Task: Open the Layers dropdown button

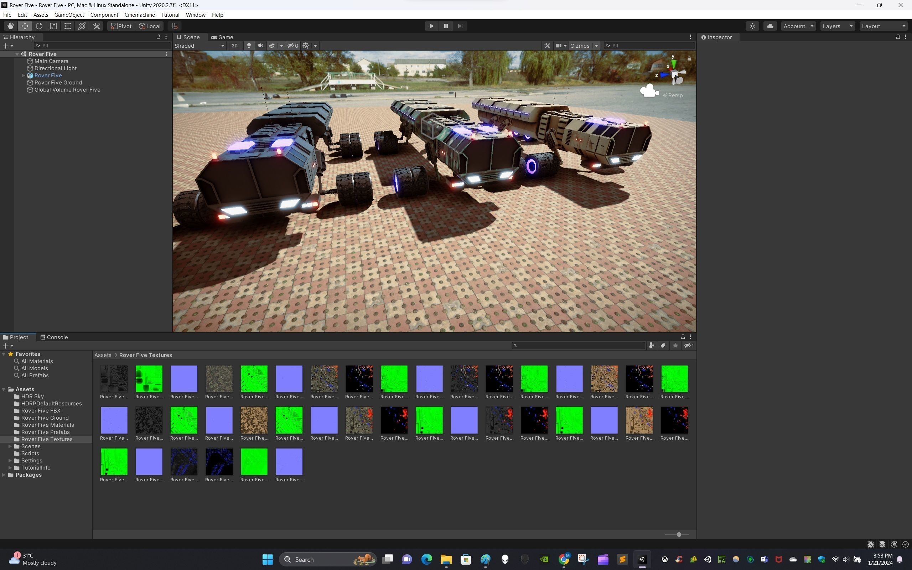Action: tap(838, 26)
